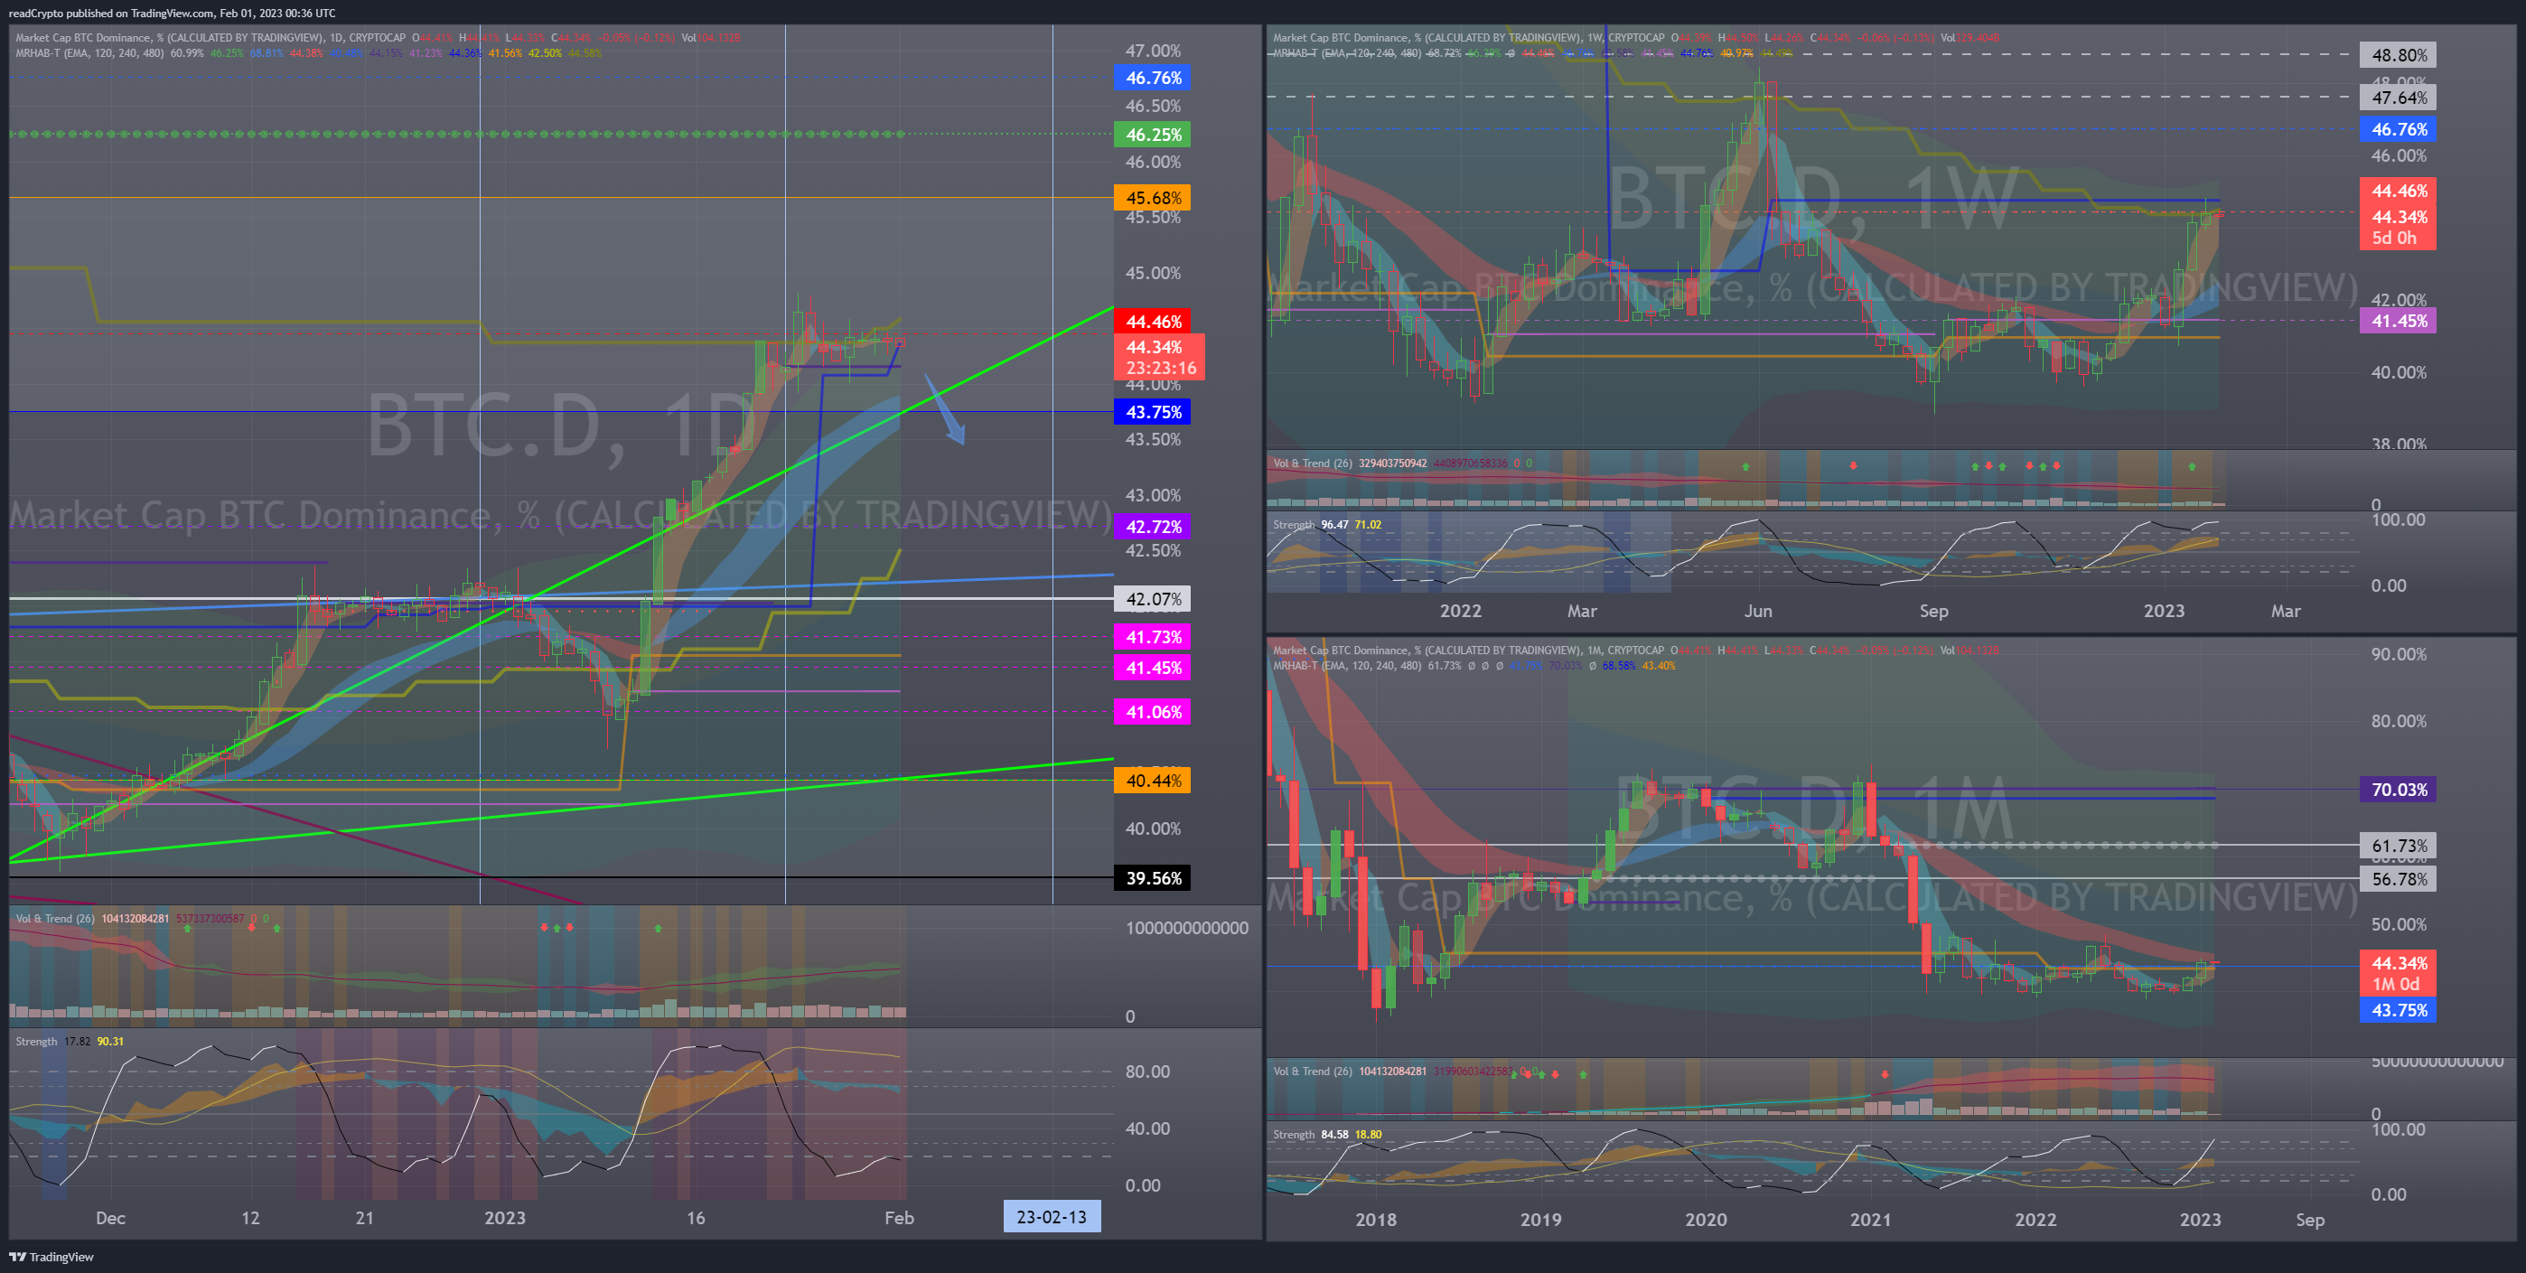Image resolution: width=2526 pixels, height=1273 pixels.
Task: Click the 2020 label on 1M time axis
Action: point(1706,1219)
